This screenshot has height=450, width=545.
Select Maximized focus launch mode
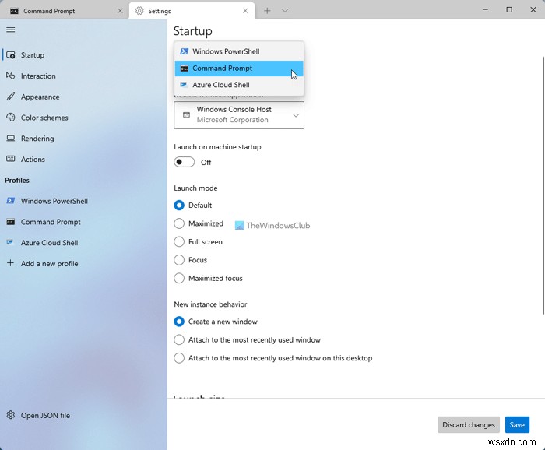(x=179, y=278)
